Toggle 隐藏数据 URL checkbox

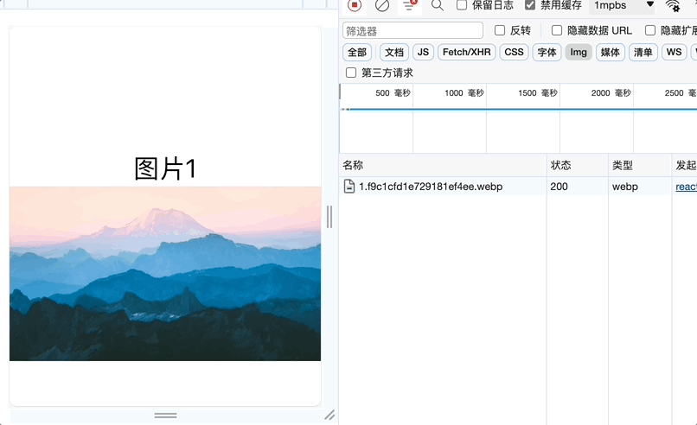pyautogui.click(x=557, y=30)
